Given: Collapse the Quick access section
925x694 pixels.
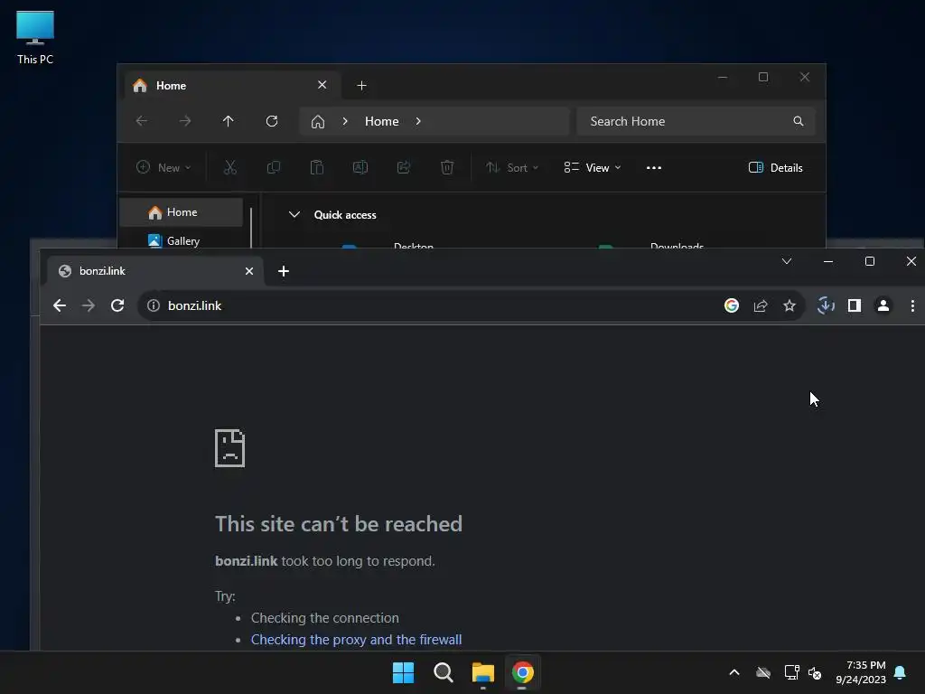Looking at the screenshot, I should coord(294,215).
